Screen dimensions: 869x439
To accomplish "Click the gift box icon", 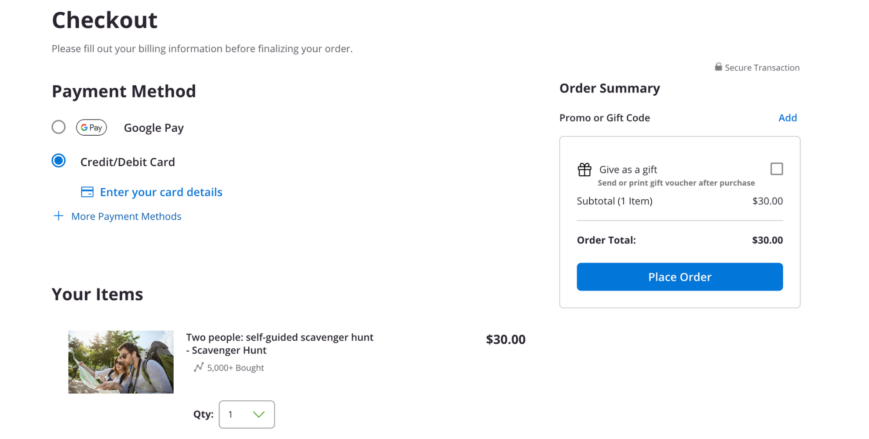I will (x=584, y=169).
